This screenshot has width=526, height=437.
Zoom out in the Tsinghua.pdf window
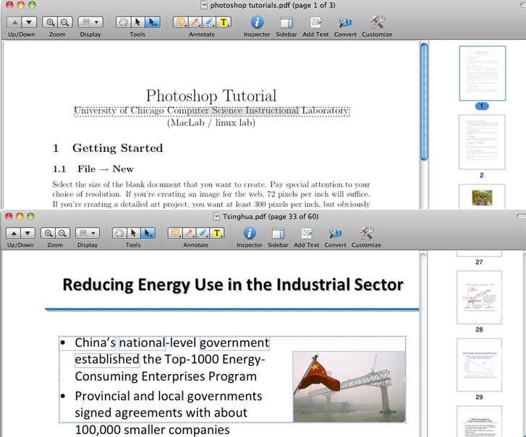[63, 233]
